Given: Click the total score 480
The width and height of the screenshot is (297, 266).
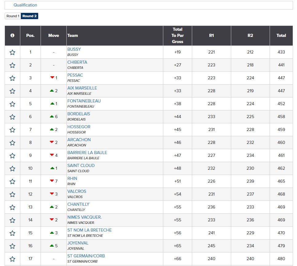Looking at the screenshot, I should pos(281,259).
